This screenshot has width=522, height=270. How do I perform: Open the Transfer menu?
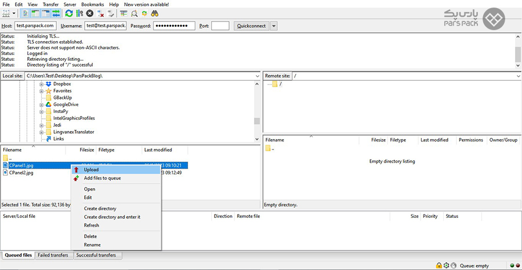[x=50, y=5]
